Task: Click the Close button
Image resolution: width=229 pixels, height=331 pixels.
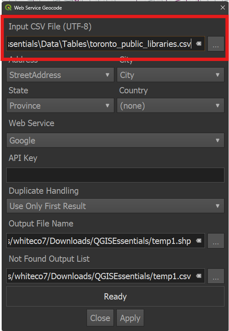Action: point(100,318)
